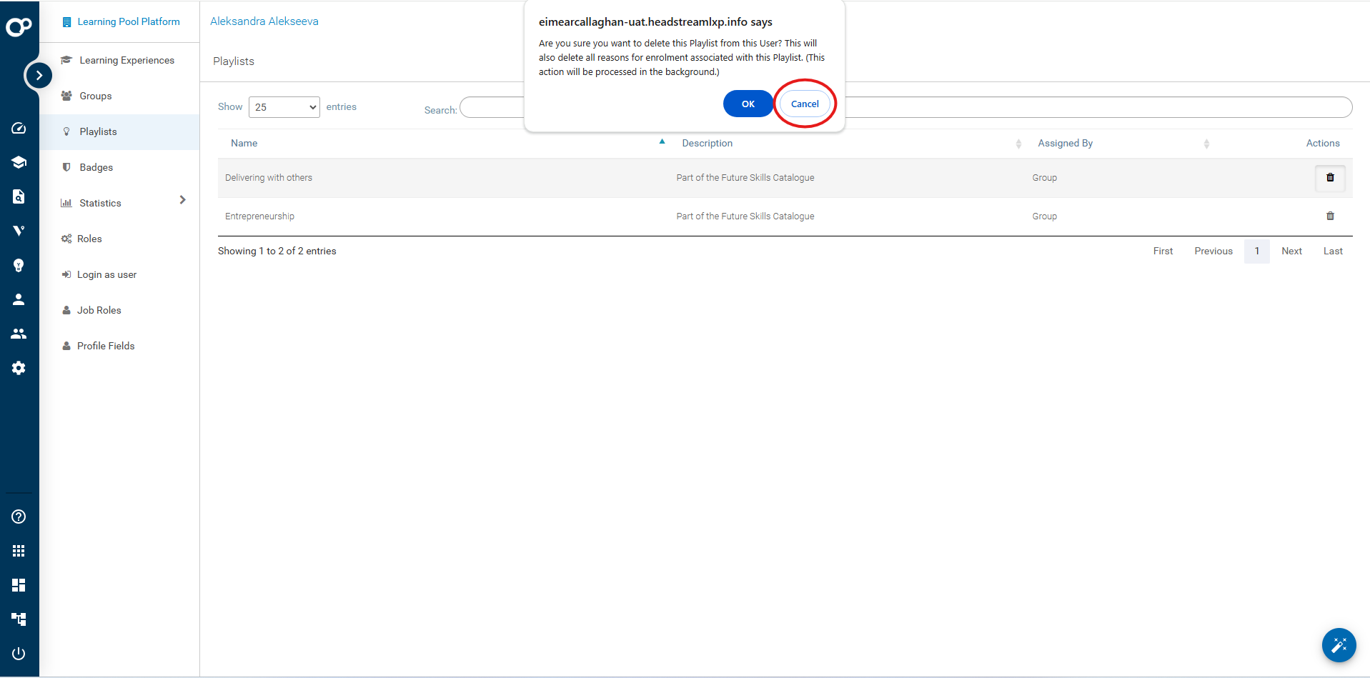Delete the Entrepreneurship playlist via trash icon
This screenshot has width=1370, height=678.
pos(1329,216)
